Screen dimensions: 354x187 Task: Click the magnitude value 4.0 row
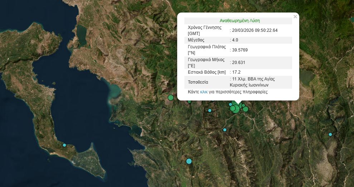click(238, 40)
